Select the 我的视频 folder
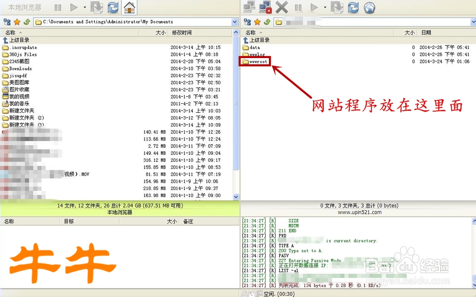This screenshot has width=476, height=297. pos(16,97)
